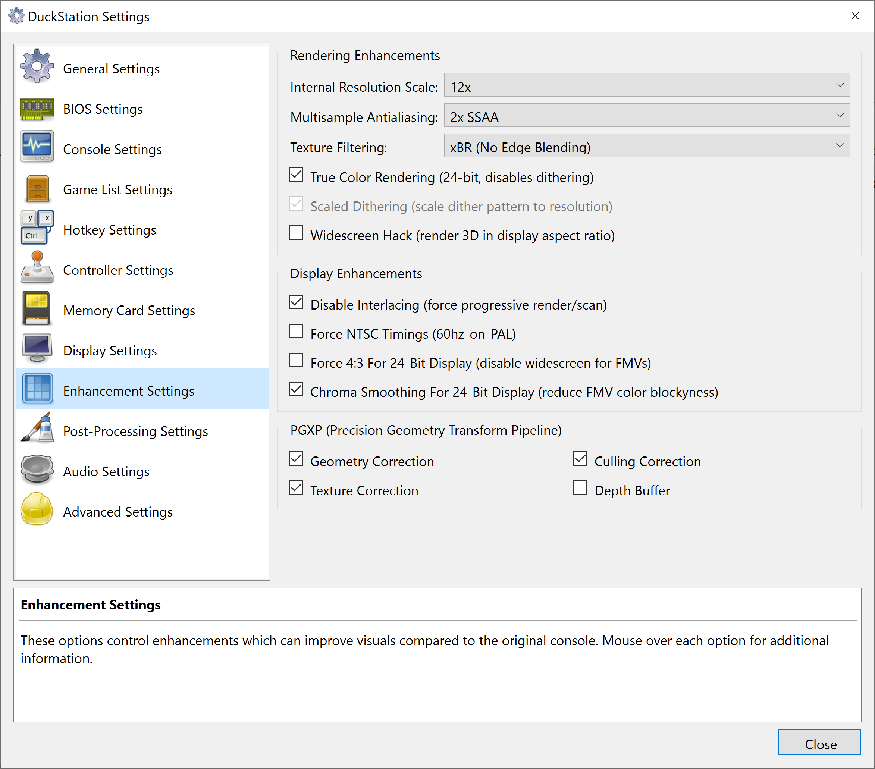Viewport: 875px width, 769px height.
Task: Enable Widescreen Hack checkbox
Action: [x=296, y=233]
